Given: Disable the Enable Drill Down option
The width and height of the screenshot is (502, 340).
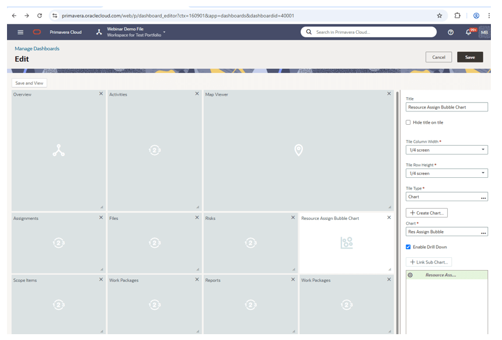Looking at the screenshot, I should (407, 247).
